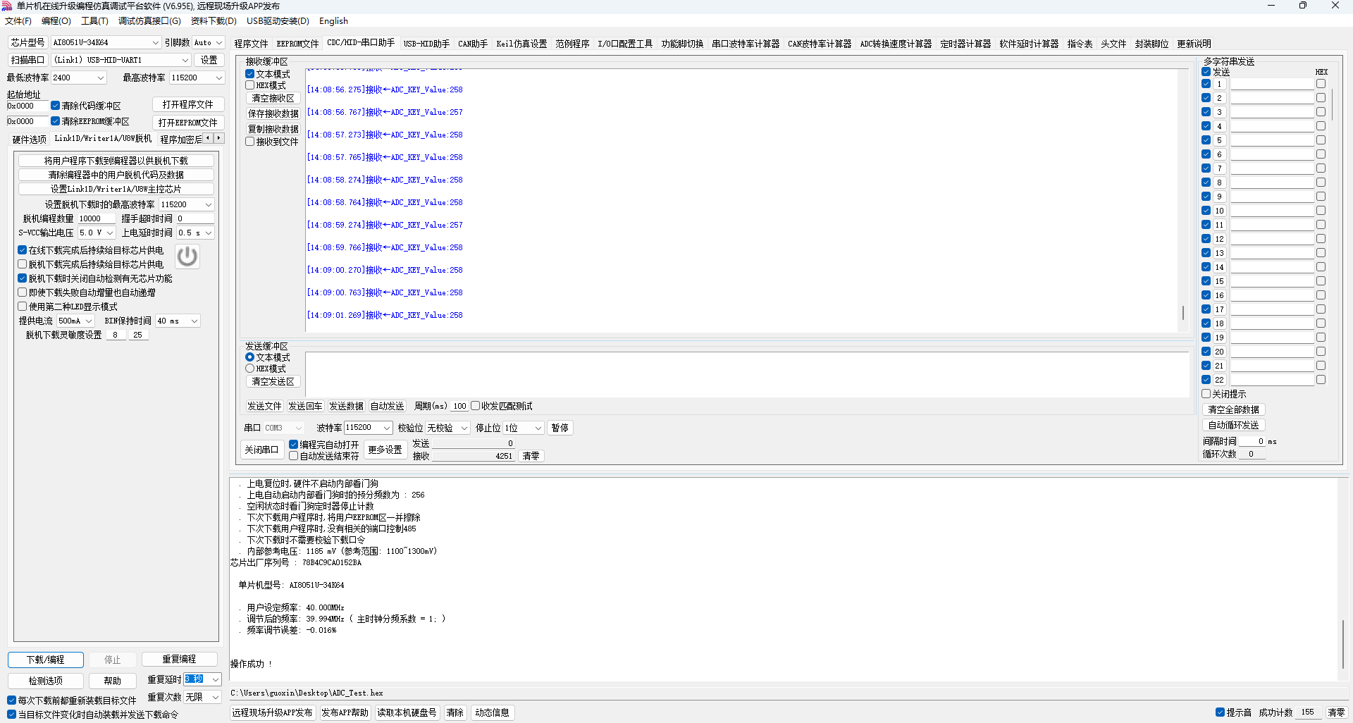Enable 使用第二种LED显示模式 checkbox
This screenshot has width=1353, height=723.
[23, 307]
